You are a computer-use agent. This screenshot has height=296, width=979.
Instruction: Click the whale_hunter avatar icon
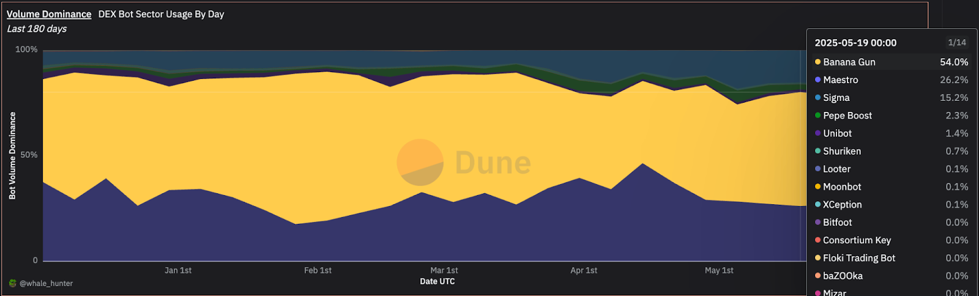tap(12, 283)
